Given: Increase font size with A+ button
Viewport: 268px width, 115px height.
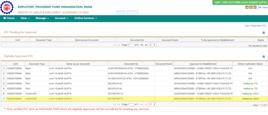Looking at the screenshot, I should 255,8.
